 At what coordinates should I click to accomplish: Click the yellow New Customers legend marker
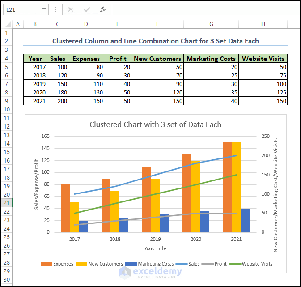[81, 264]
